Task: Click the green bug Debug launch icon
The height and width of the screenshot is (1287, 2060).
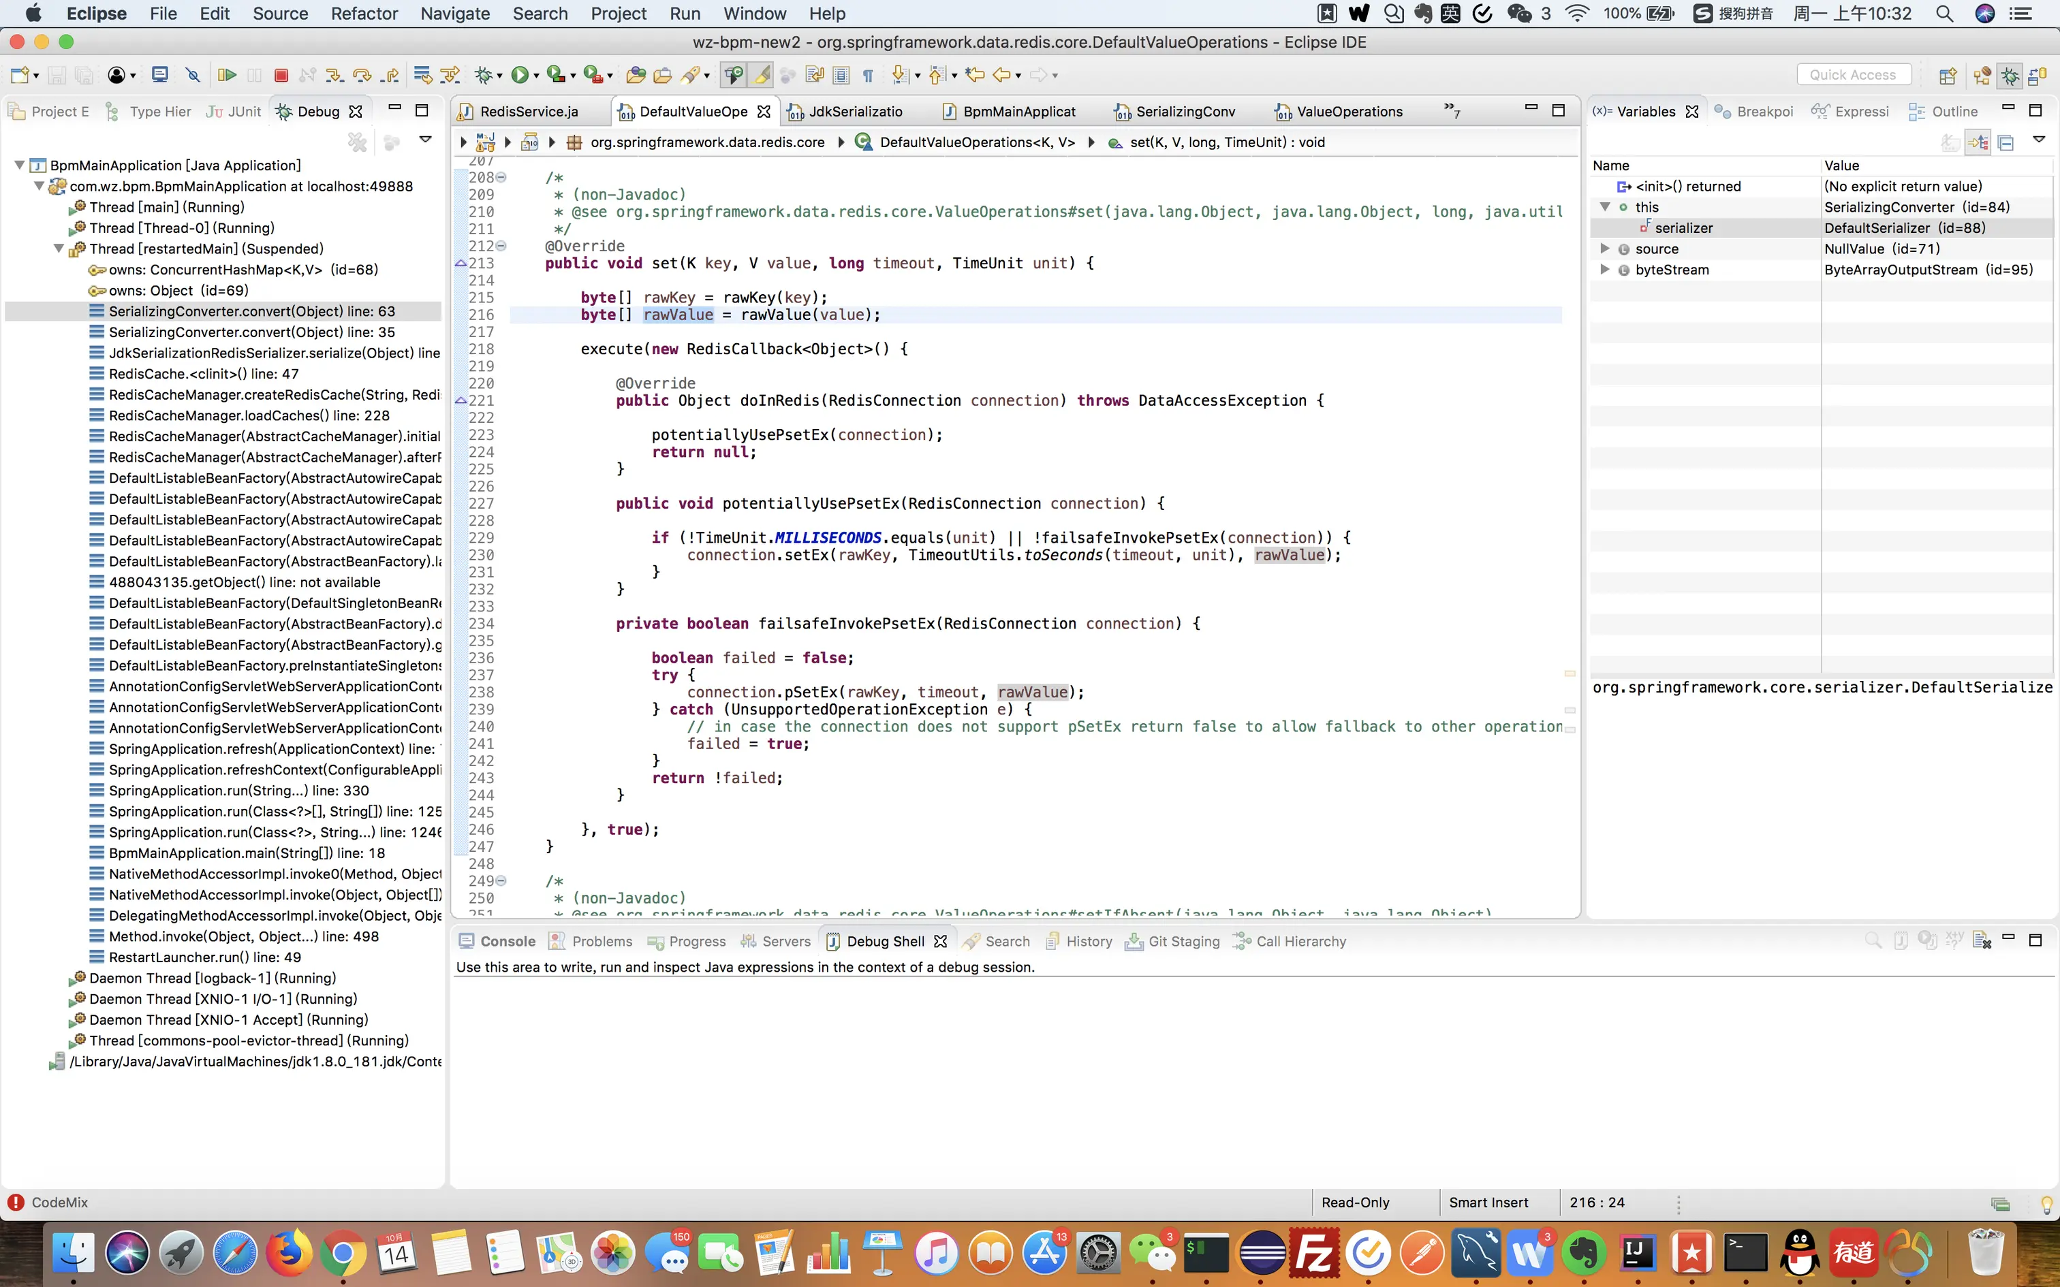Action: pos(484,76)
